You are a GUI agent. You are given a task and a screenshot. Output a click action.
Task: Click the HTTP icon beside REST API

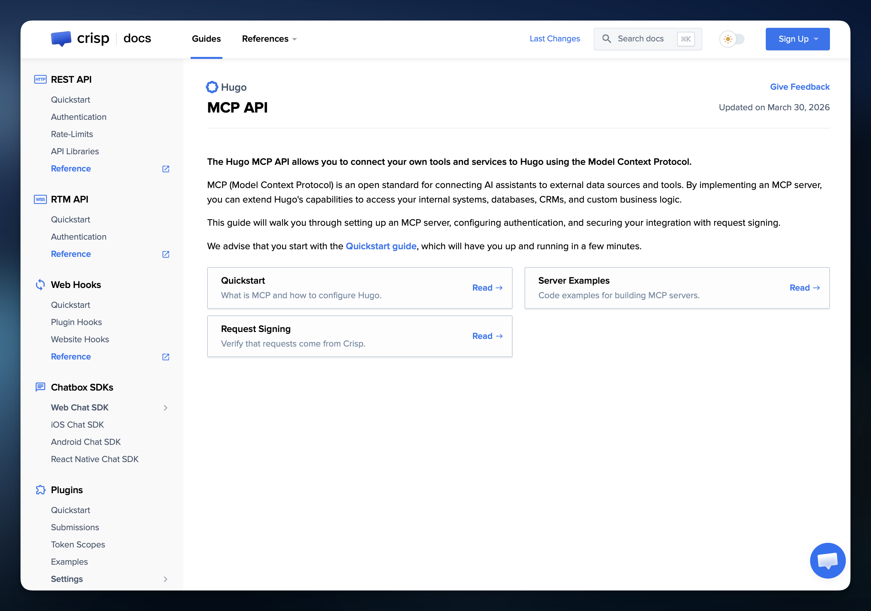point(40,79)
